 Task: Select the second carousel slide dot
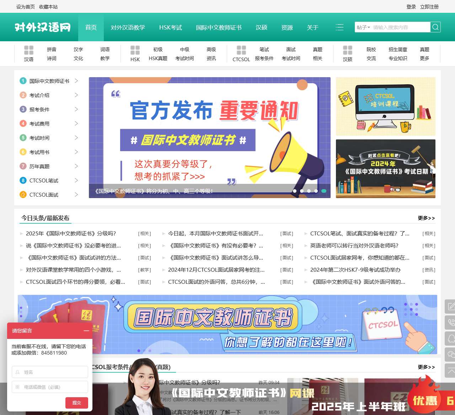[302, 191]
